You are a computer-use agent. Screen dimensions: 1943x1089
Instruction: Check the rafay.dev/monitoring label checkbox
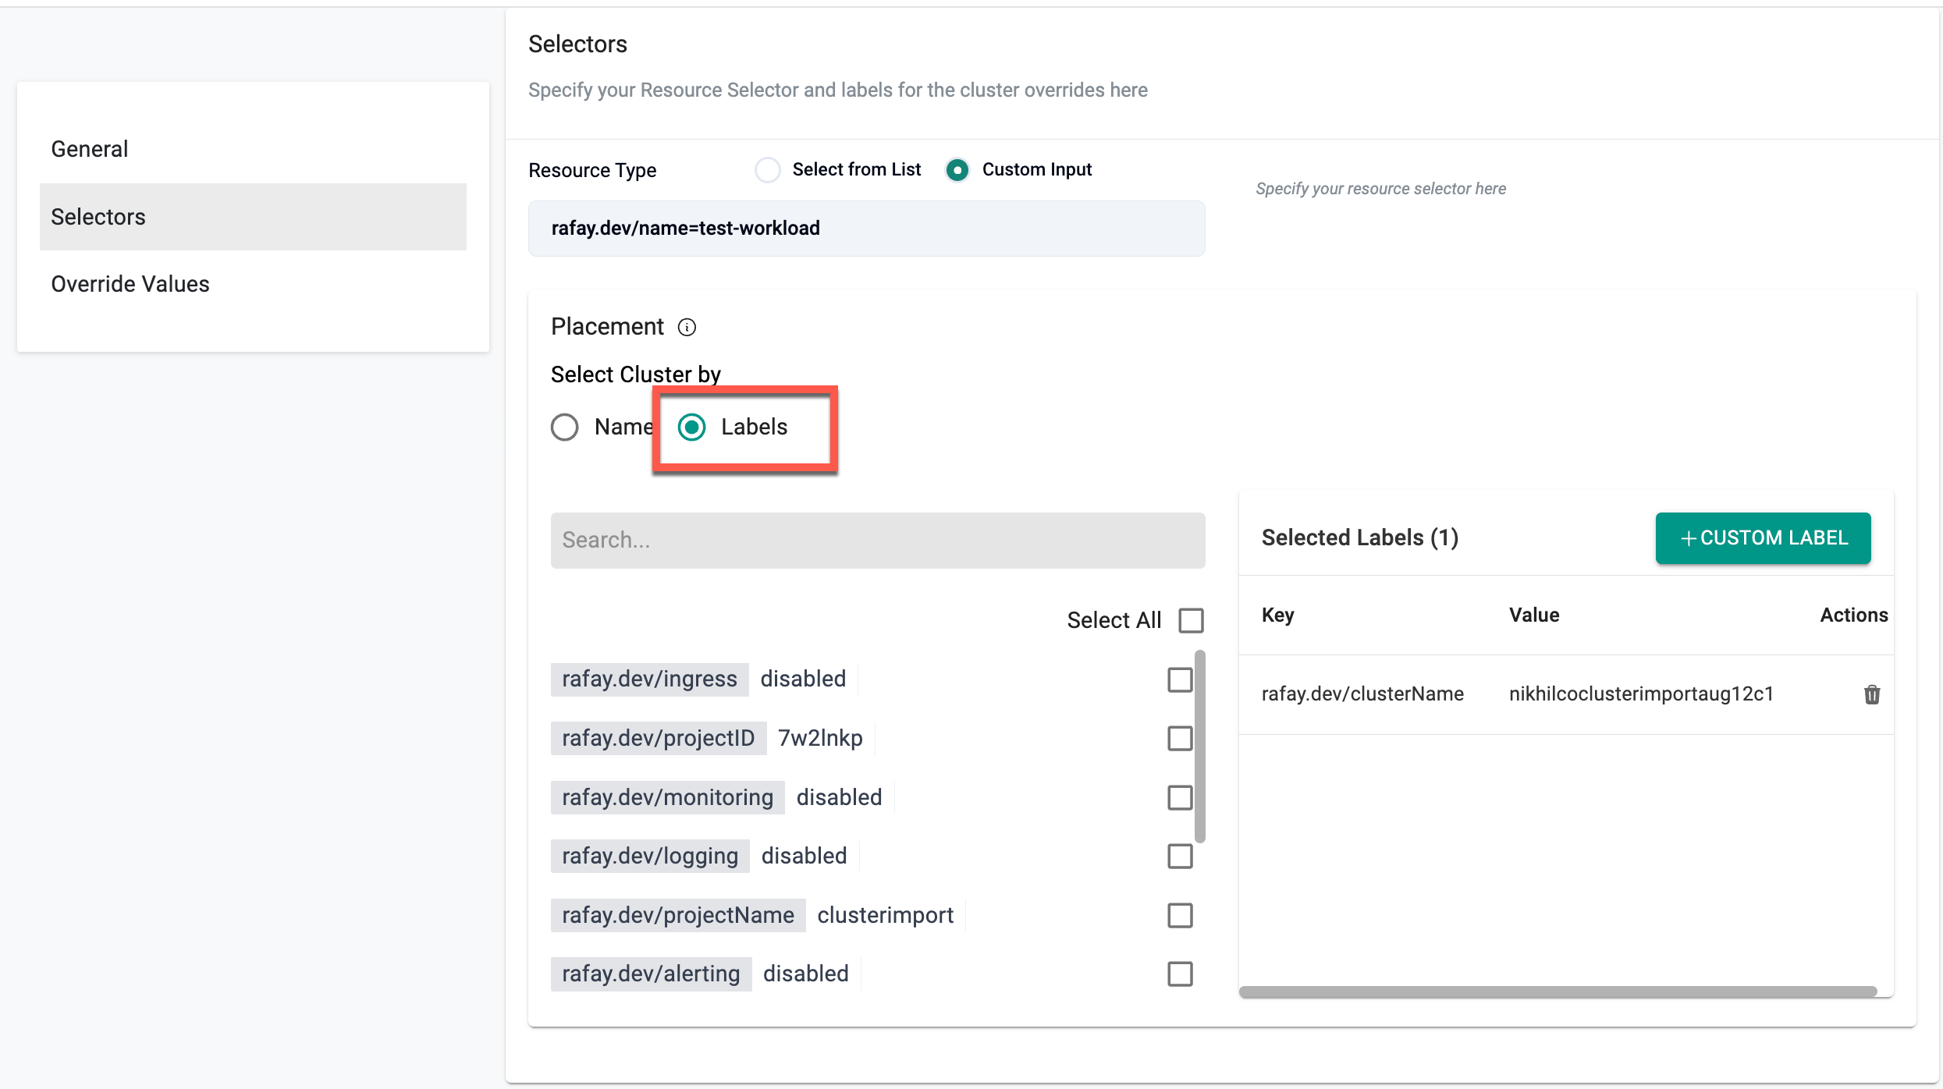(x=1180, y=797)
